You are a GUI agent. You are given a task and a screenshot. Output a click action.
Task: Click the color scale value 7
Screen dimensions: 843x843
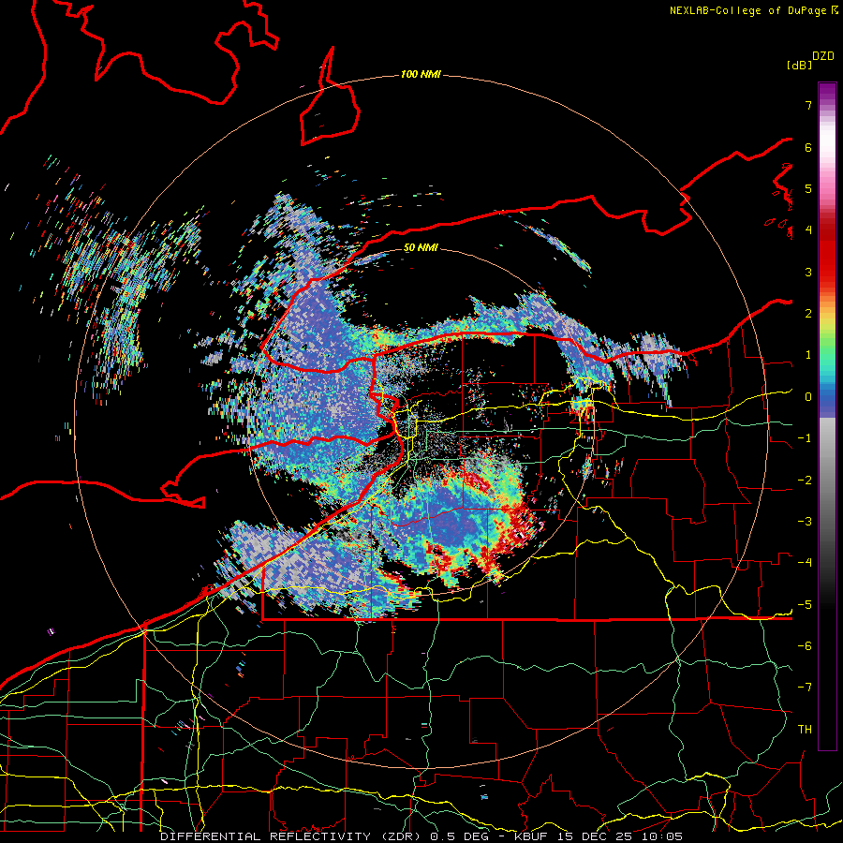click(x=808, y=105)
